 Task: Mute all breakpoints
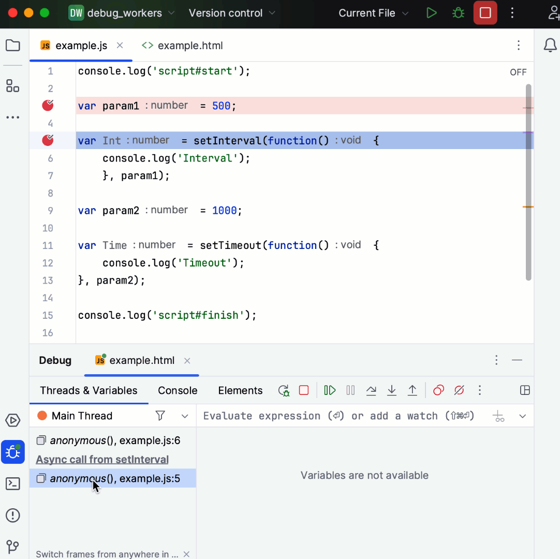[x=459, y=390]
